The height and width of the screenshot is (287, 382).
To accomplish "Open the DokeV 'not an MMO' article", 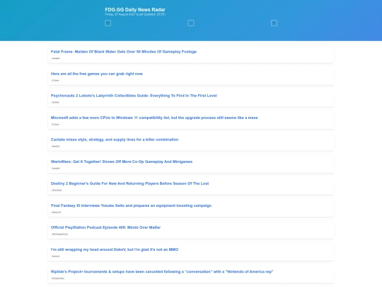I will point(115,249).
